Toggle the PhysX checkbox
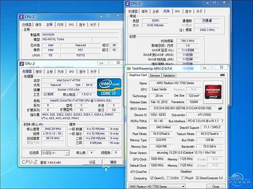 coord(183,178)
